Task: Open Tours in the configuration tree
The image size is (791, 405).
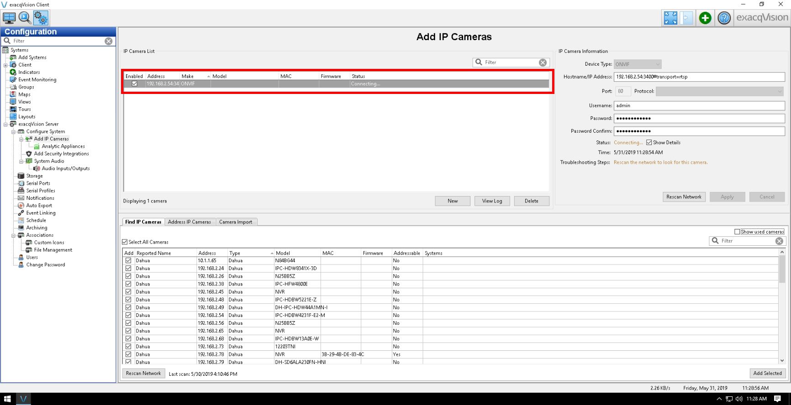Action: pos(24,109)
